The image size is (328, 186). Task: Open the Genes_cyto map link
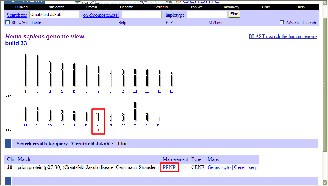[x=219, y=167]
